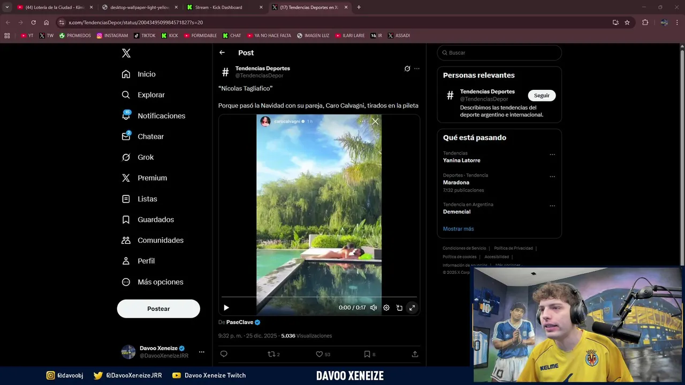Follow Tendencias Deportes with Seguir

pos(542,95)
